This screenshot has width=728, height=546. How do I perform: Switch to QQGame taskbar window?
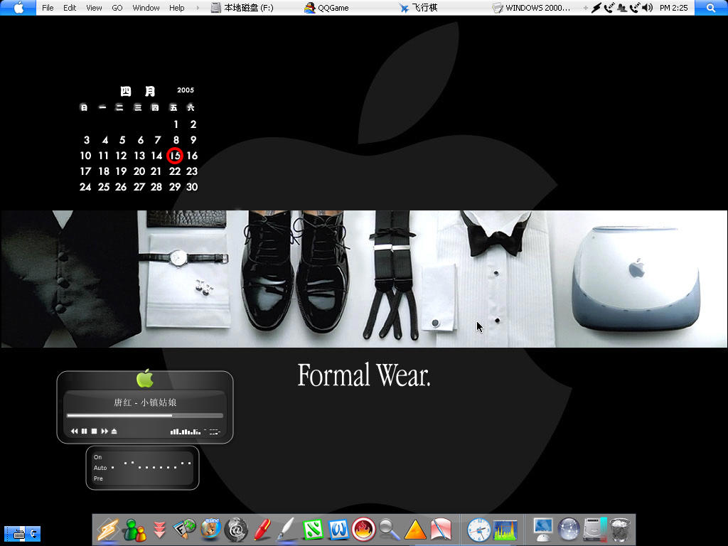(x=326, y=8)
